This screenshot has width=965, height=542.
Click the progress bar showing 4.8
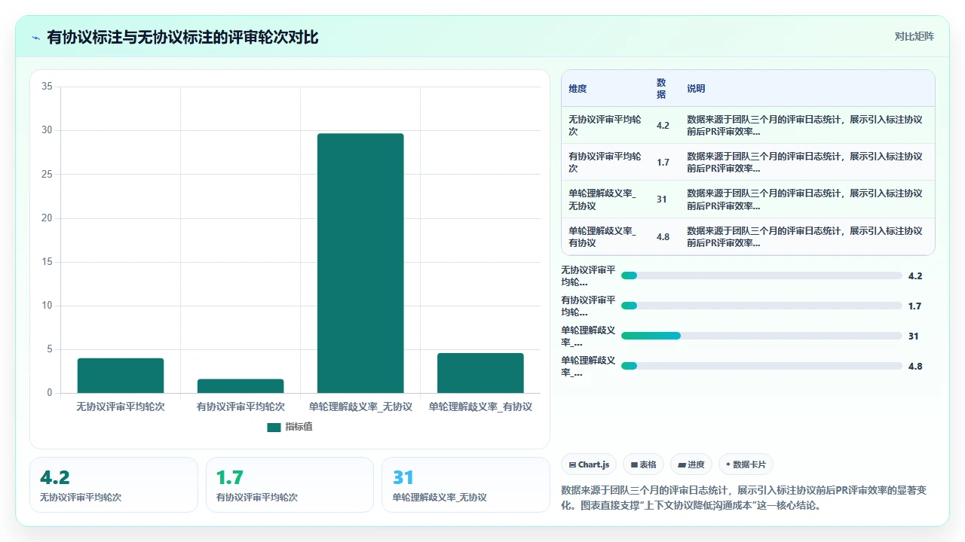(x=761, y=366)
